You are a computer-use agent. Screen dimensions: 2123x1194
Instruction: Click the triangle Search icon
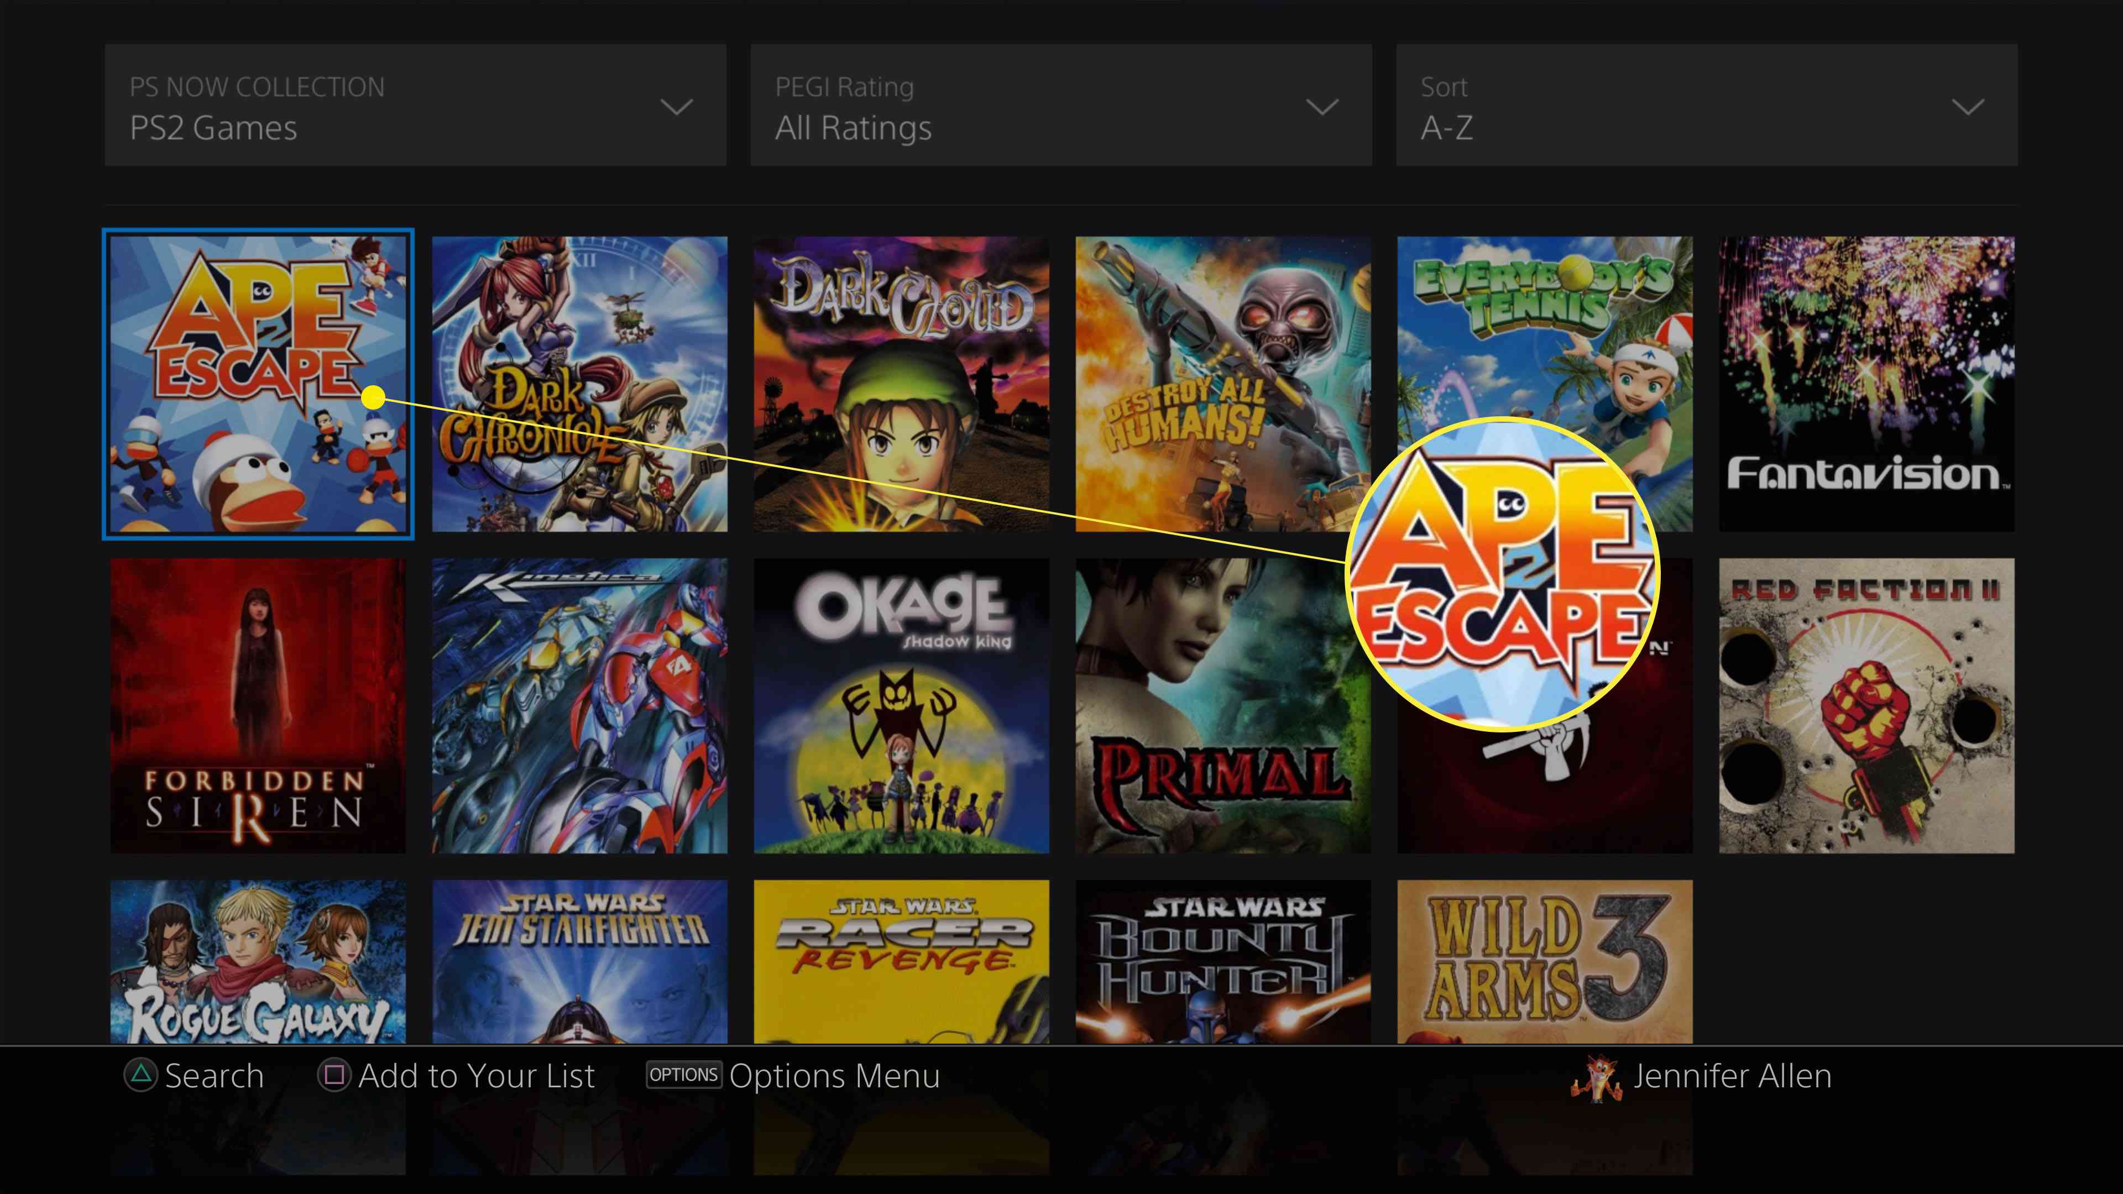141,1075
